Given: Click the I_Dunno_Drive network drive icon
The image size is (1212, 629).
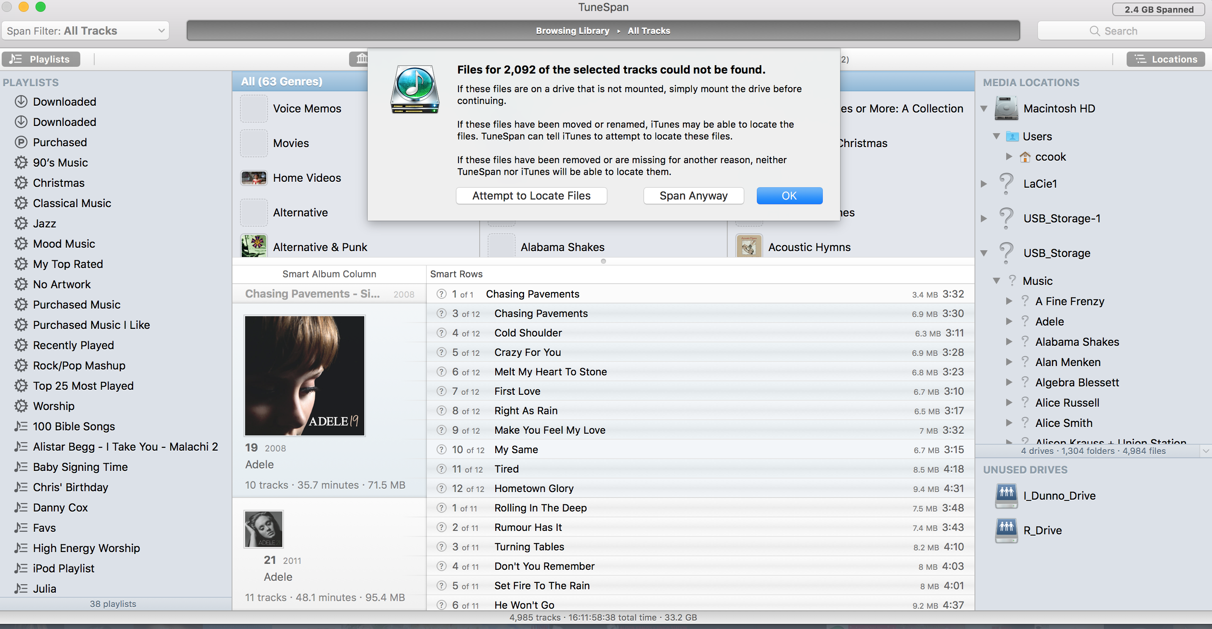Looking at the screenshot, I should [x=1006, y=495].
